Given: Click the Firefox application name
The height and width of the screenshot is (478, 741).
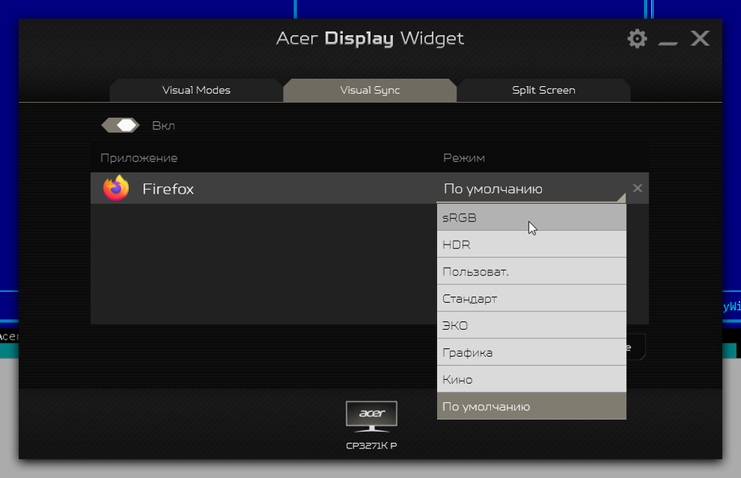Looking at the screenshot, I should click(x=168, y=189).
